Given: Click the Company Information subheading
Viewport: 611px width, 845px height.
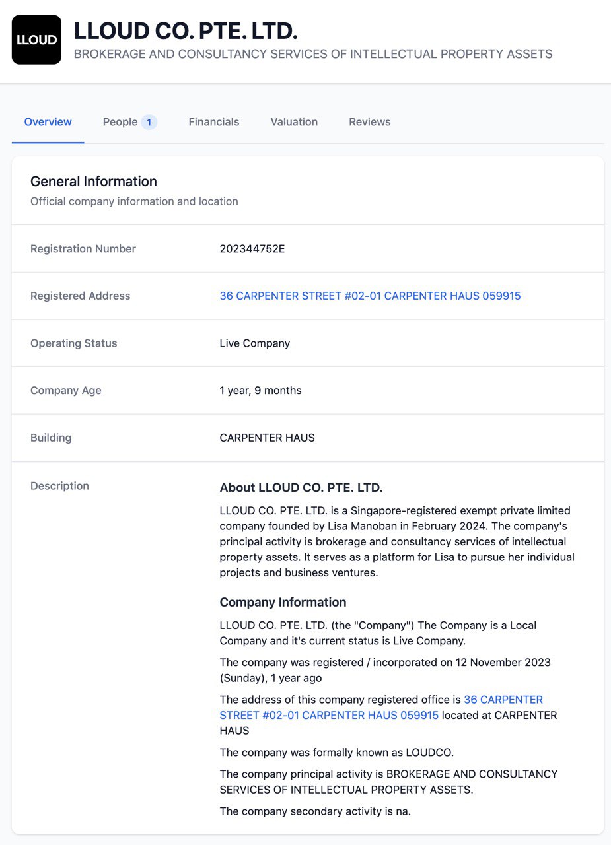Looking at the screenshot, I should pos(283,603).
